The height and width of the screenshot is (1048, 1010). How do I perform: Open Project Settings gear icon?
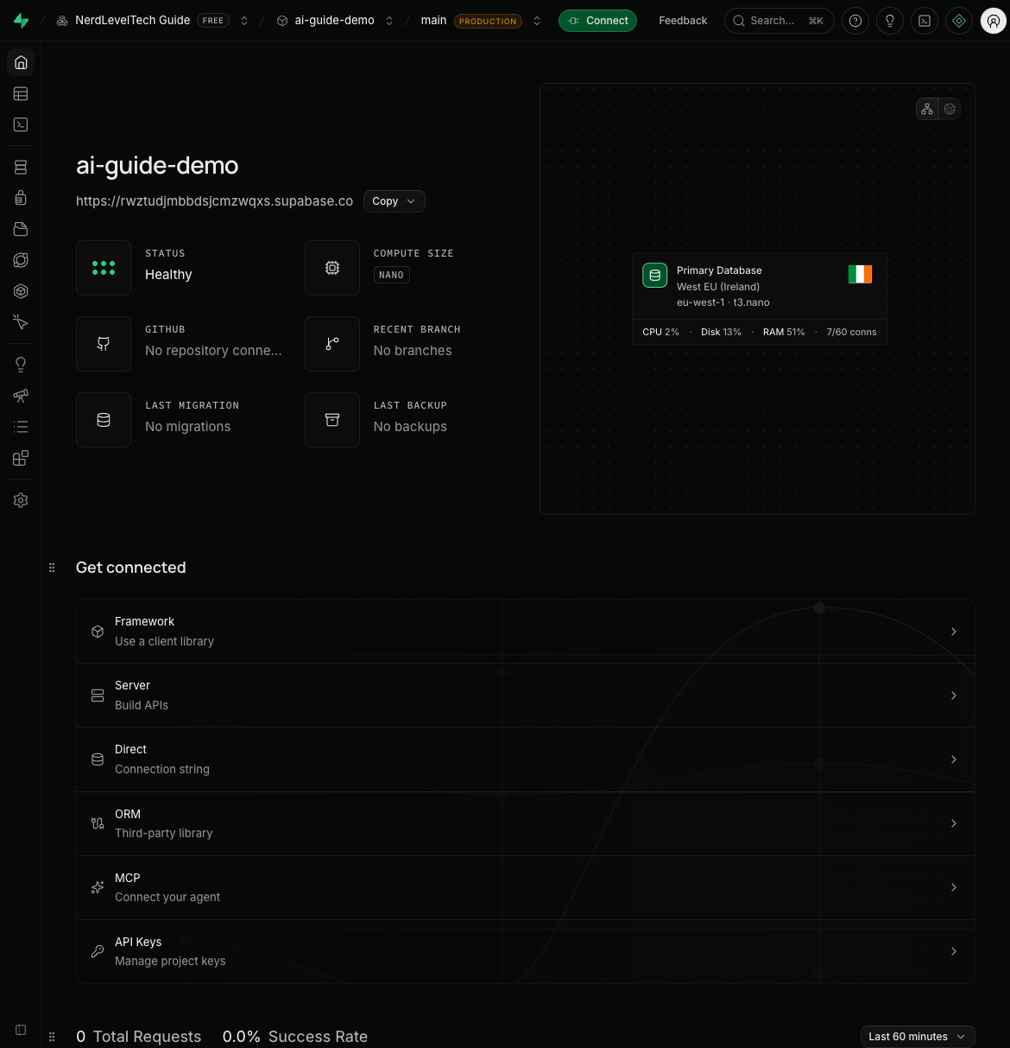[21, 500]
